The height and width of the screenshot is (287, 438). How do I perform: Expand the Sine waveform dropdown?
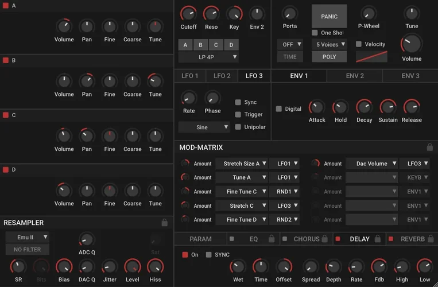pyautogui.click(x=204, y=127)
